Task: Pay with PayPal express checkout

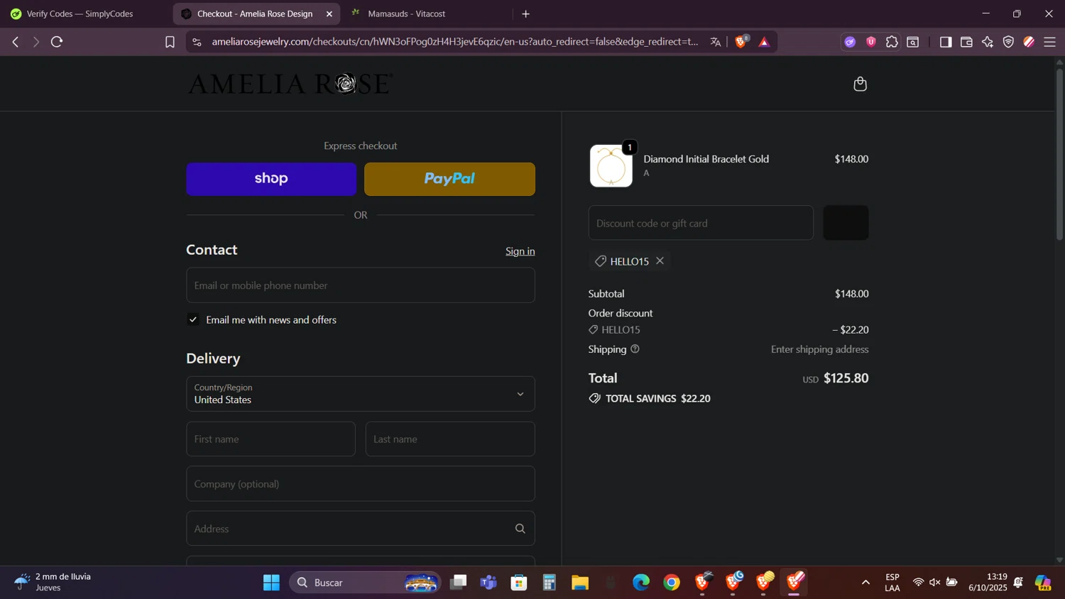Action: 449,179
